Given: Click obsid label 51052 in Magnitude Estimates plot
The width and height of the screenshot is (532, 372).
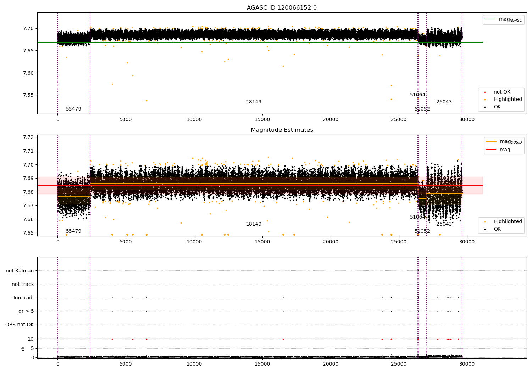Looking at the screenshot, I should point(422,231).
